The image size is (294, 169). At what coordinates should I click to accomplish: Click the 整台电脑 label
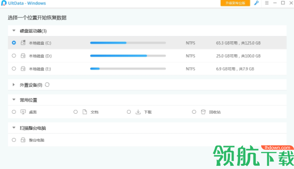point(37,140)
